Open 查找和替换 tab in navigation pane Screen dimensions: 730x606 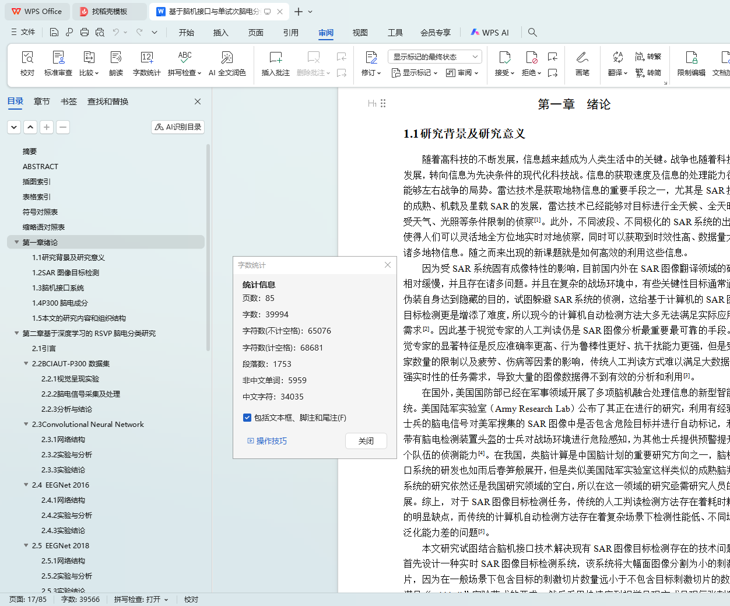108,101
